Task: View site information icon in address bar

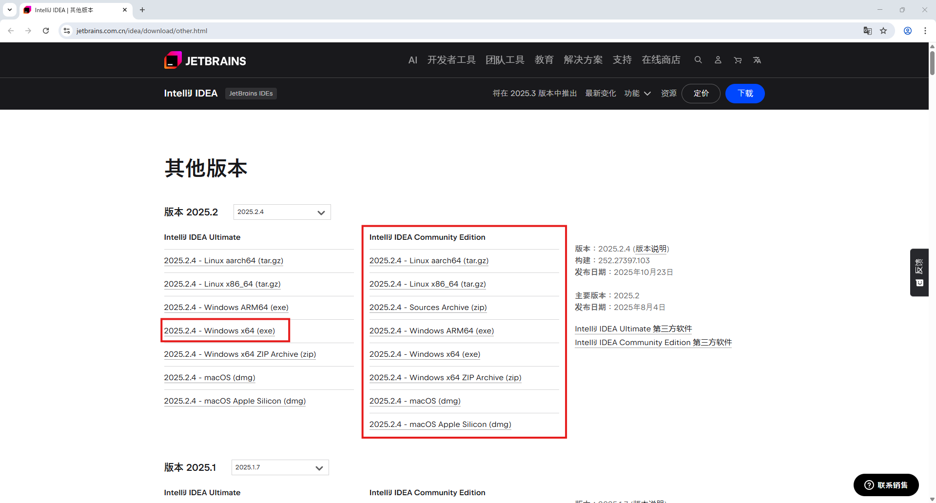Action: click(67, 31)
